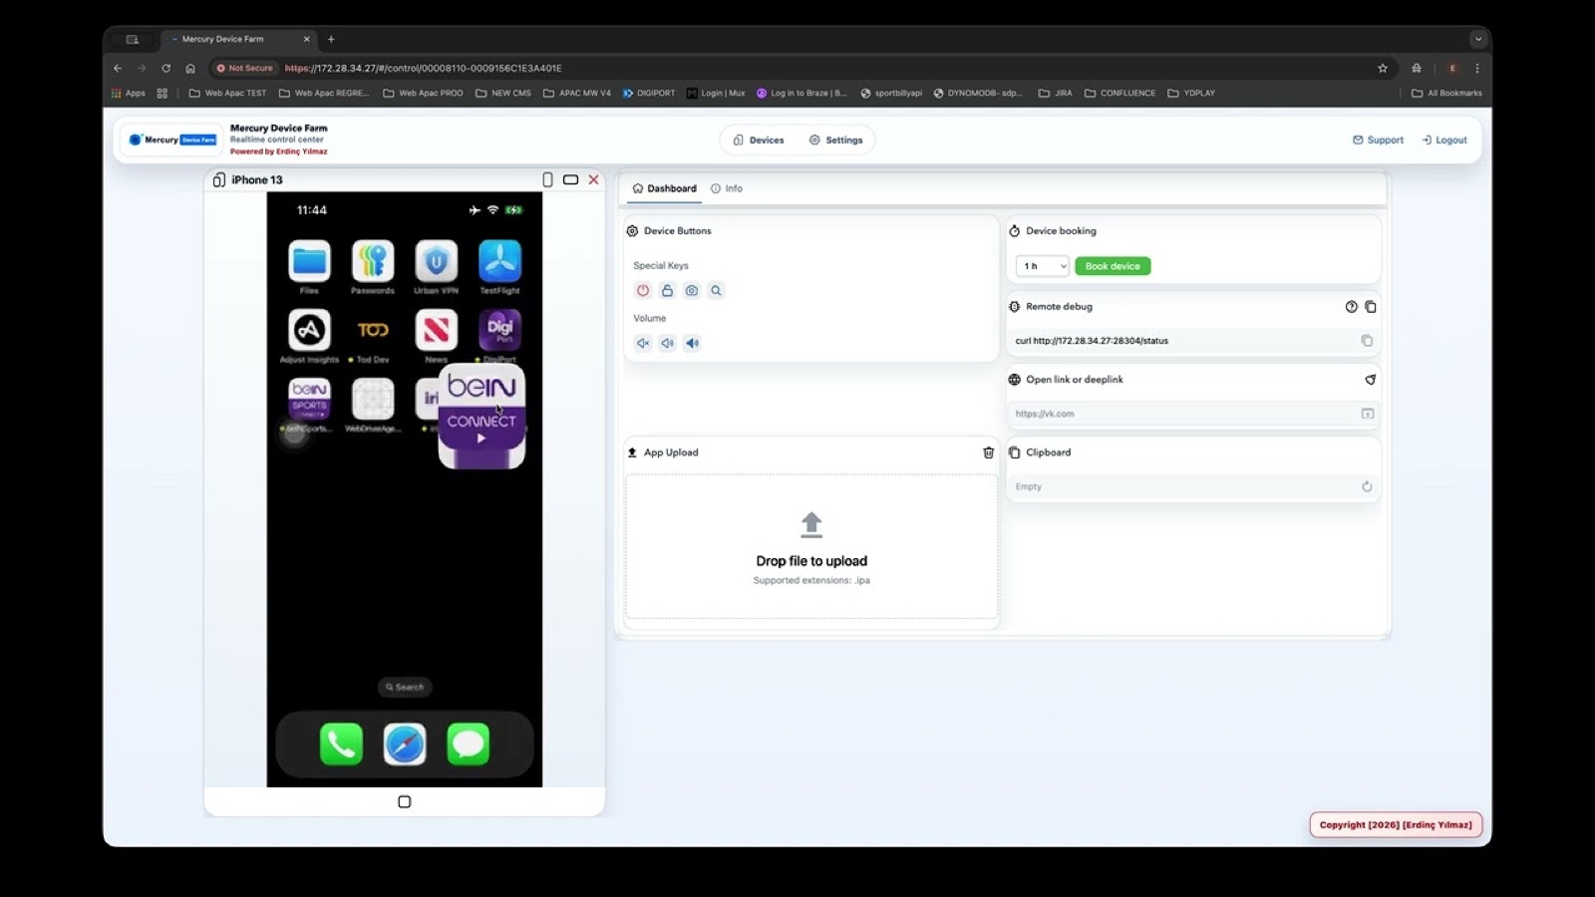Image resolution: width=1595 pixels, height=897 pixels.
Task: Open Messages in the iPhone dock
Action: pos(468,744)
